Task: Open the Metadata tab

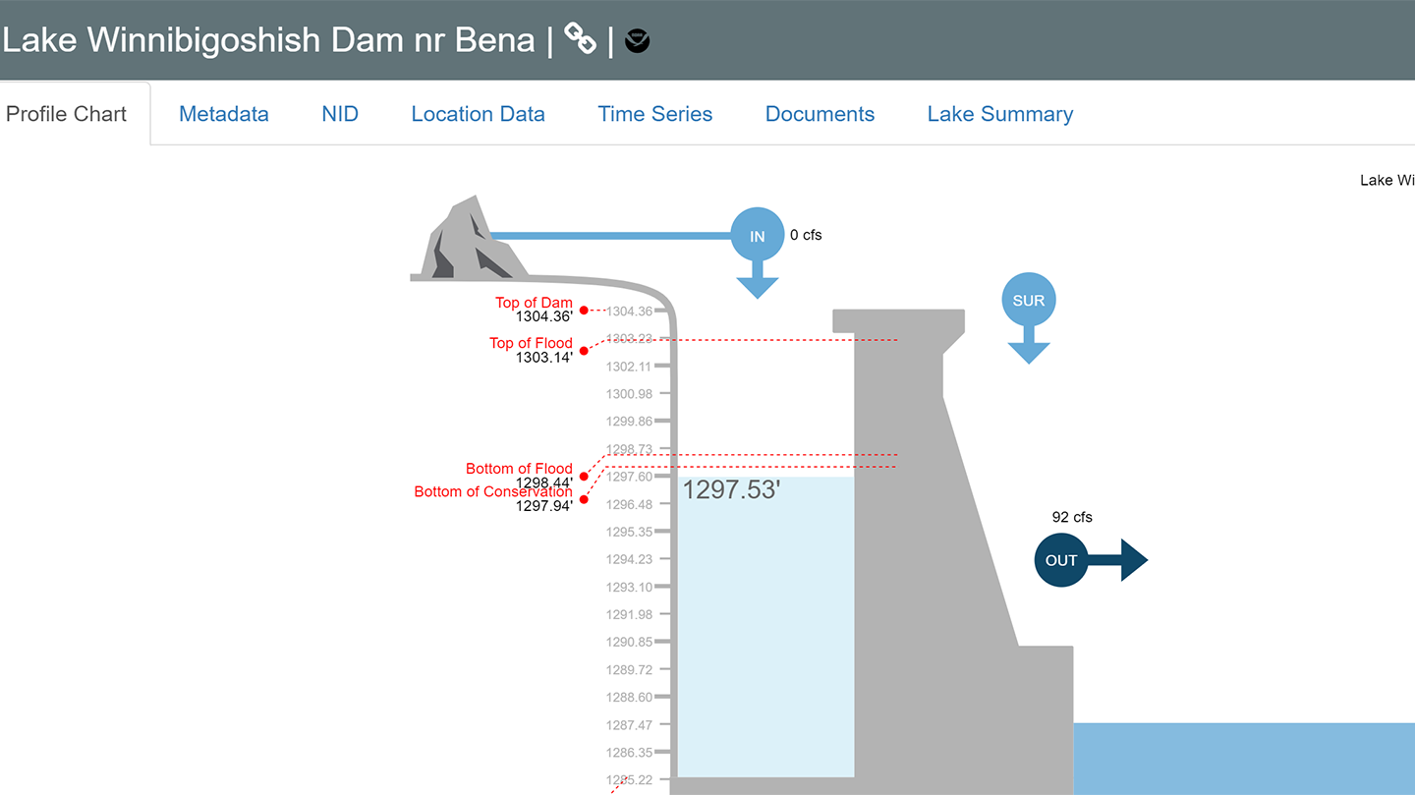Action: click(x=223, y=114)
